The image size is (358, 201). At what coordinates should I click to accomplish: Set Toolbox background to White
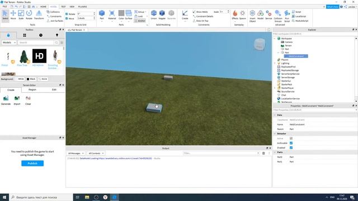20,79
